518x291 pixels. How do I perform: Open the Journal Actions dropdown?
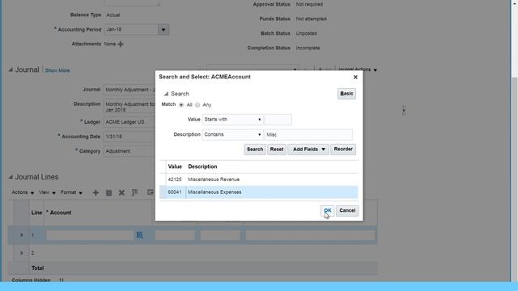click(x=358, y=70)
